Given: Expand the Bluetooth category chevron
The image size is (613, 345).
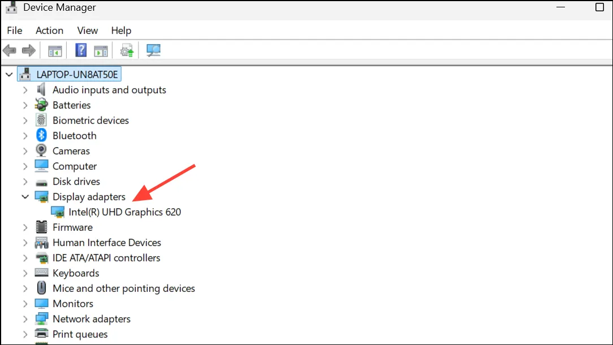Looking at the screenshot, I should 25,136.
